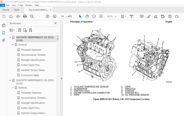Open the Conversion Table bookmark
This screenshot has height=116, width=184.
[x=30, y=75]
